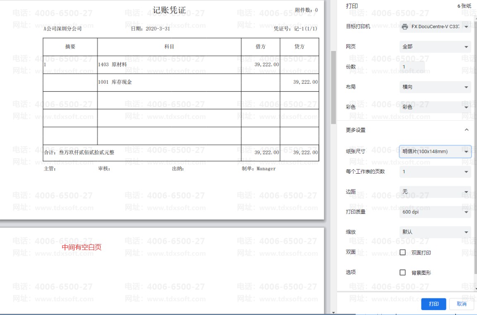Open the 边距 margins dropdown
This screenshot has width=477, height=315.
(x=435, y=191)
